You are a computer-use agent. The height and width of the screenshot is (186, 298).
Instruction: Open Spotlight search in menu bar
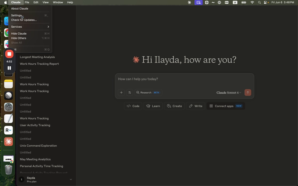[x=259, y=2]
